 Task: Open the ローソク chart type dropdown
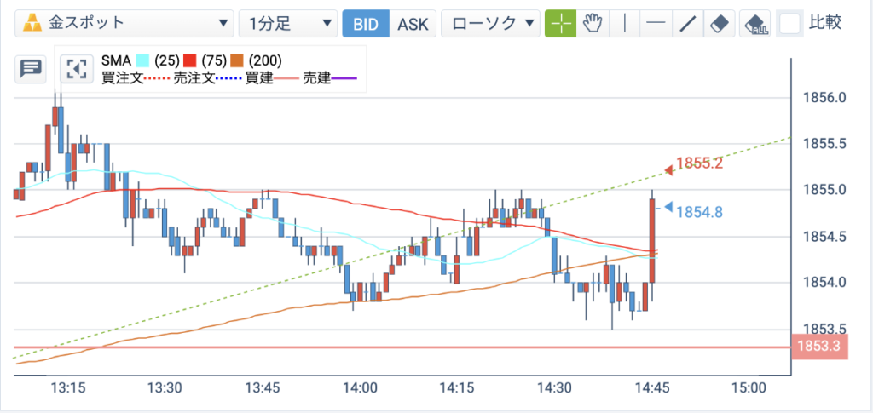coord(490,24)
